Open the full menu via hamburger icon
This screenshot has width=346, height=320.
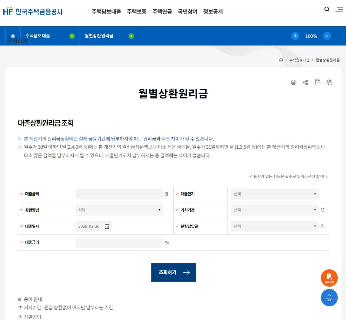pyautogui.click(x=339, y=10)
